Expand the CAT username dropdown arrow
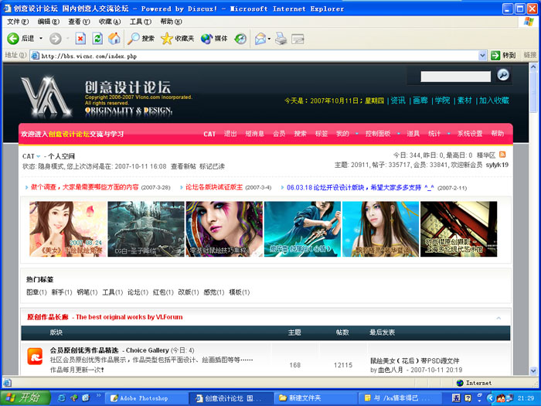Screen dimensions: 541x406 [39, 157]
